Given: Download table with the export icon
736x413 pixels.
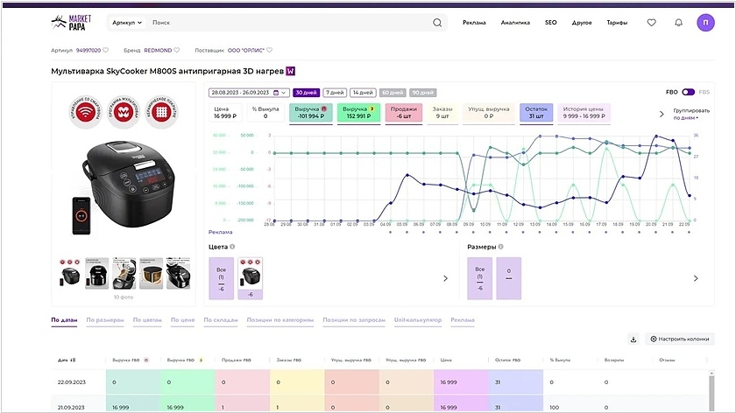Looking at the screenshot, I should (x=633, y=339).
